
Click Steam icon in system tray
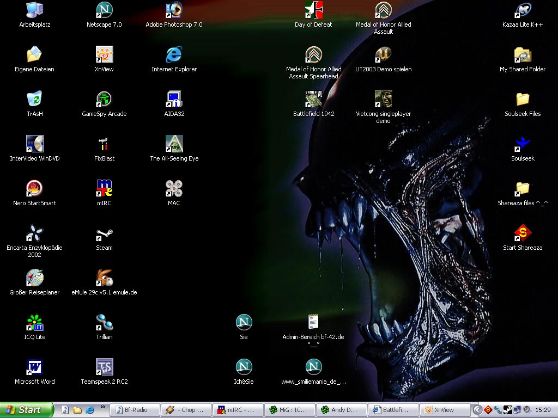pos(507,410)
